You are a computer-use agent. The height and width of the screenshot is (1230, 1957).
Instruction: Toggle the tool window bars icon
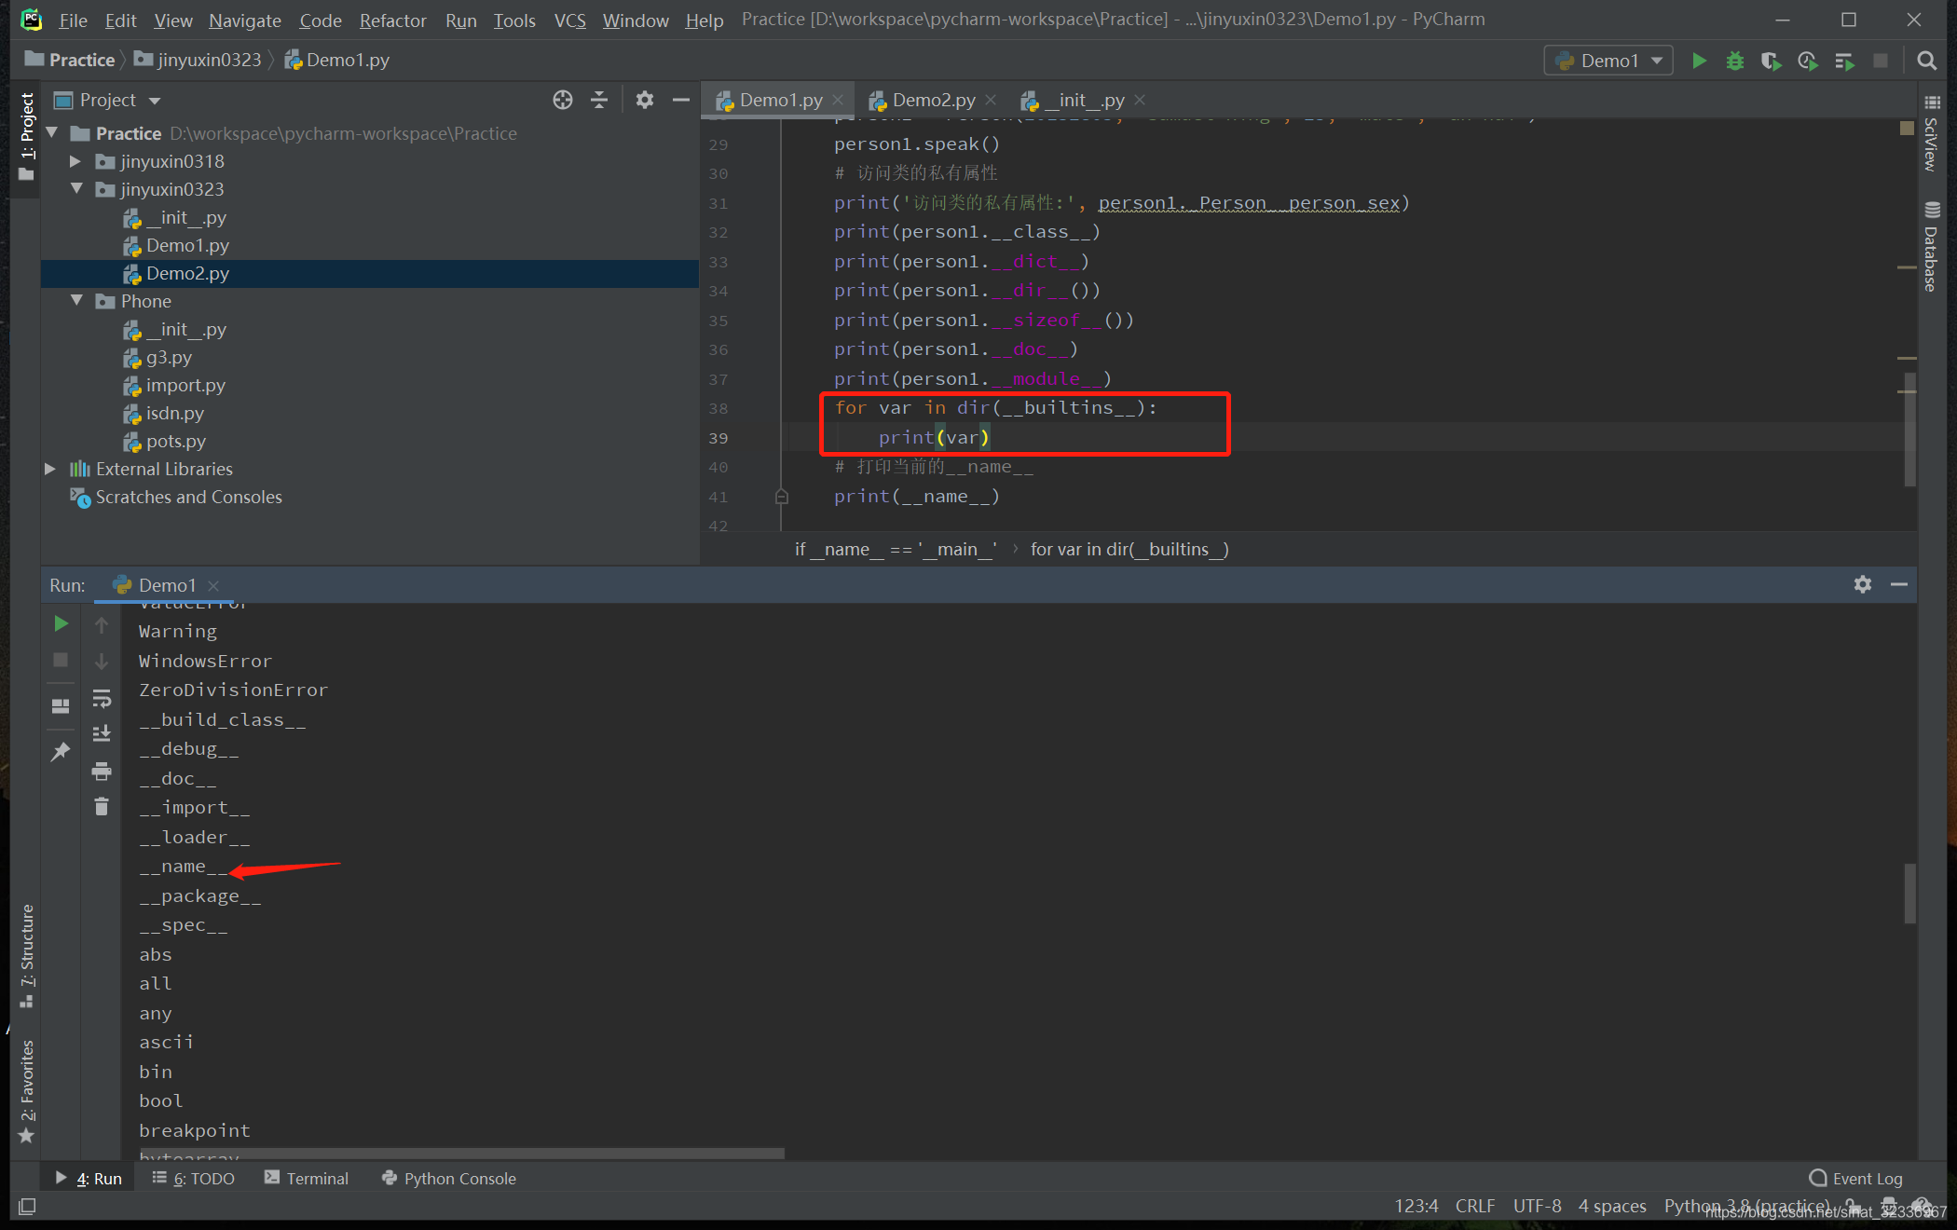tap(27, 1207)
